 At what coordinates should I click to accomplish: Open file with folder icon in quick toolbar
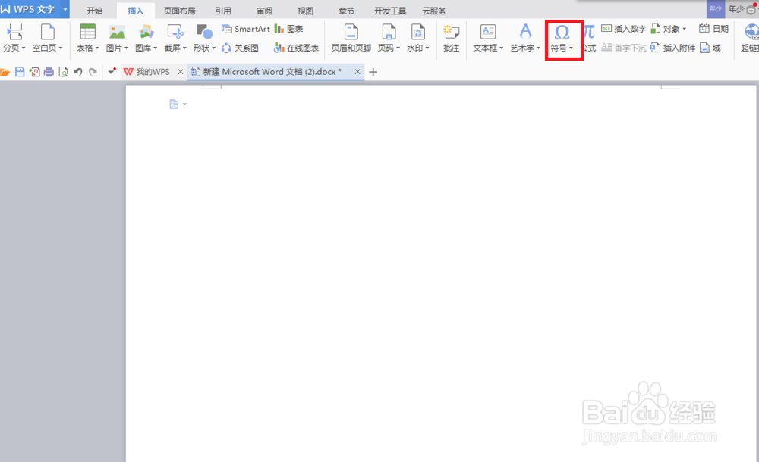coord(5,72)
